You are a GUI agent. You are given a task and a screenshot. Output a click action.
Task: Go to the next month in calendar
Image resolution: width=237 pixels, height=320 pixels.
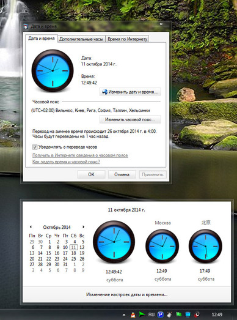tap(83, 227)
